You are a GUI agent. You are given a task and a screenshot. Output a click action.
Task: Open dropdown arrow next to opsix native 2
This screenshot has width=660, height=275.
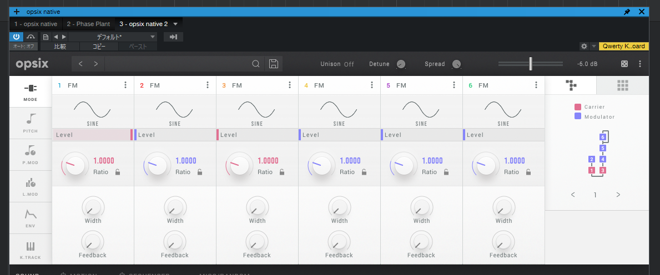pos(175,24)
